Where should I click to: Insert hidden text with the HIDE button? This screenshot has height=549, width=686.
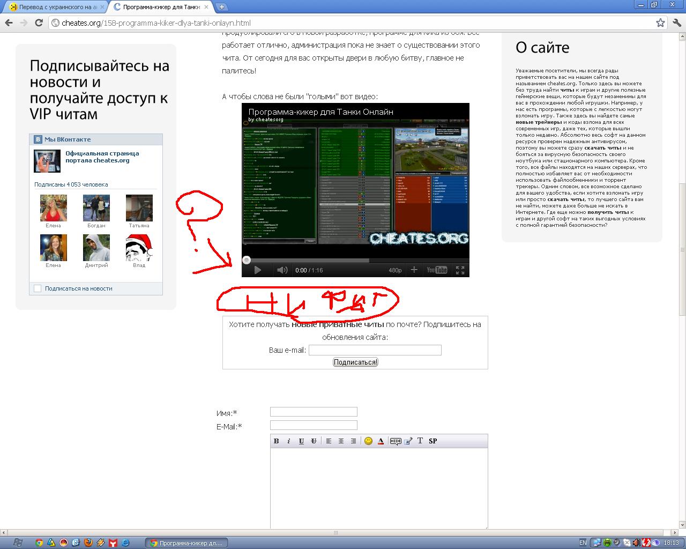coord(396,441)
